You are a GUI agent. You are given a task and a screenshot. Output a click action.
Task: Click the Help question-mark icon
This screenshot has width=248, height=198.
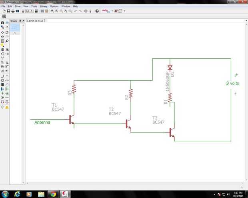97,11
